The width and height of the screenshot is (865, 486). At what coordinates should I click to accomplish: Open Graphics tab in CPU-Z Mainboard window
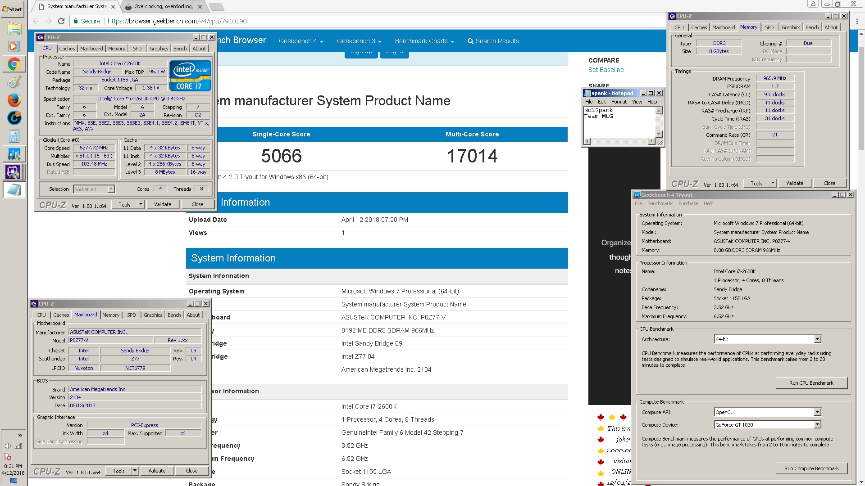click(153, 315)
